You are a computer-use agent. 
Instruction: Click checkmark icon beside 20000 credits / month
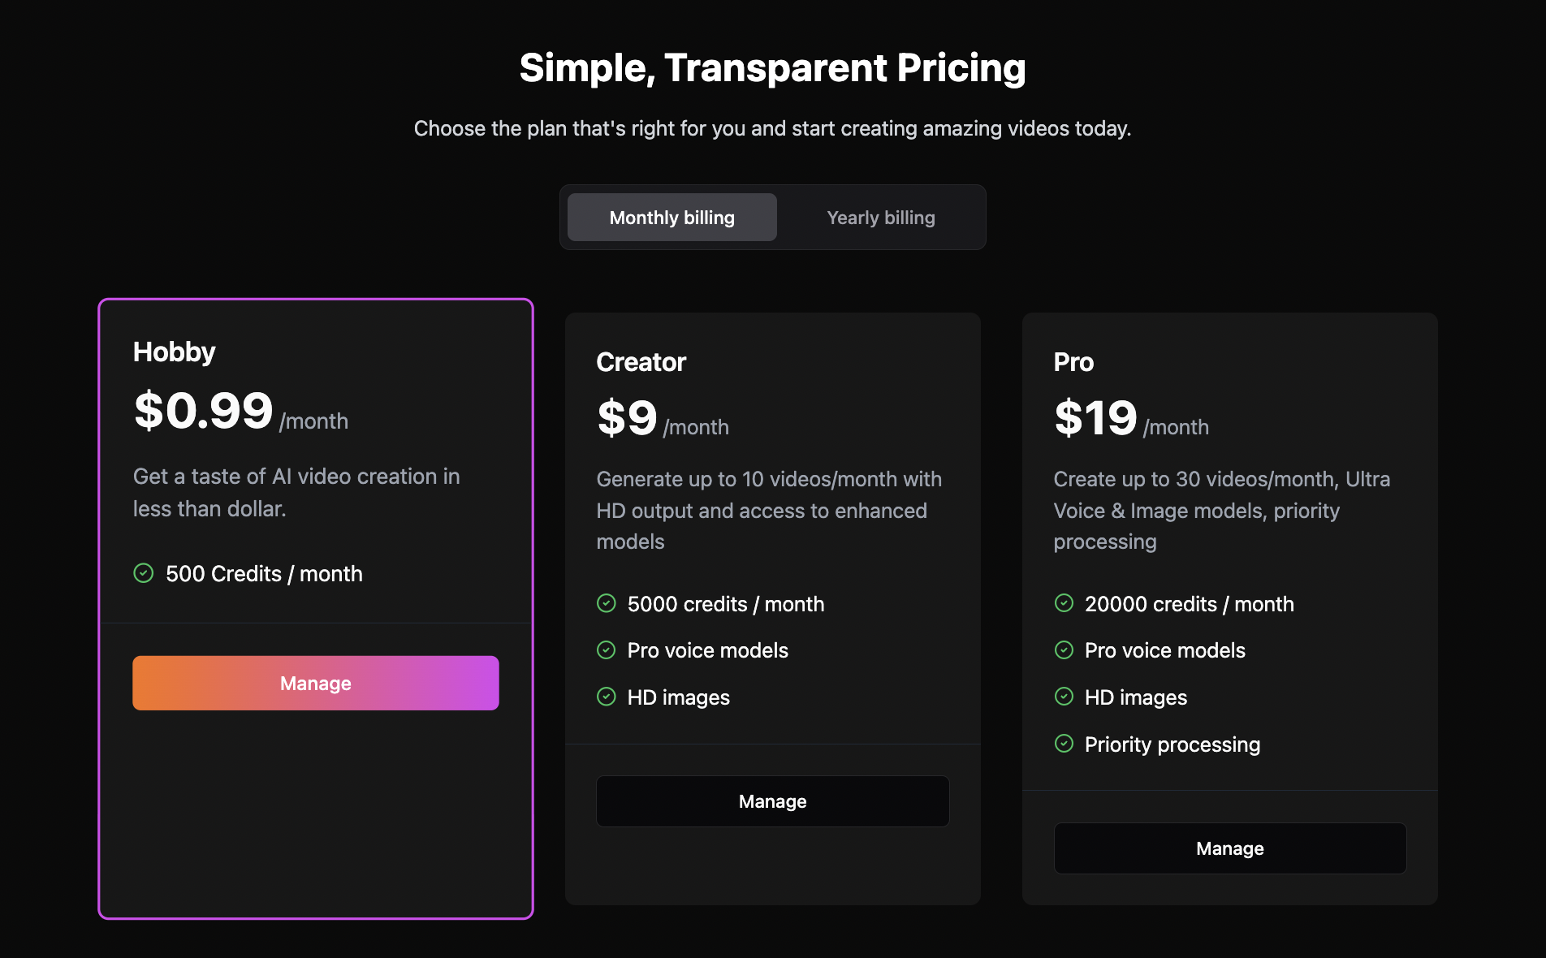pyautogui.click(x=1064, y=603)
